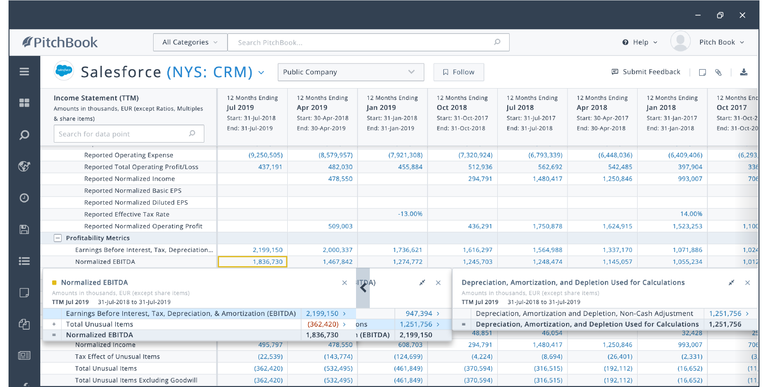Click the Follow button

pyautogui.click(x=458, y=72)
